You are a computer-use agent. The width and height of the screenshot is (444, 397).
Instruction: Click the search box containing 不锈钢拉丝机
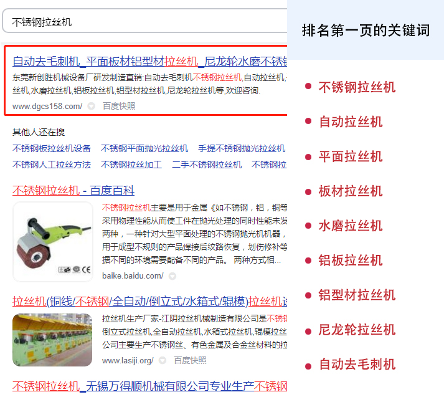tap(144, 21)
